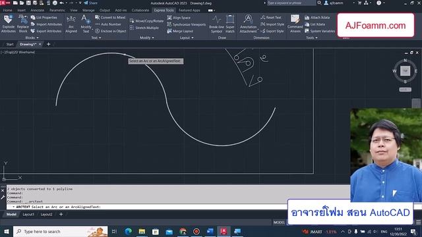Switch to the Start file tab
Screen dimensions: 422x237
pyautogui.click(x=10, y=44)
